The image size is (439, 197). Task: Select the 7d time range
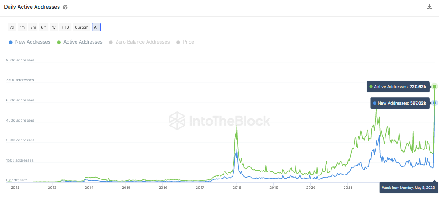tap(12, 27)
